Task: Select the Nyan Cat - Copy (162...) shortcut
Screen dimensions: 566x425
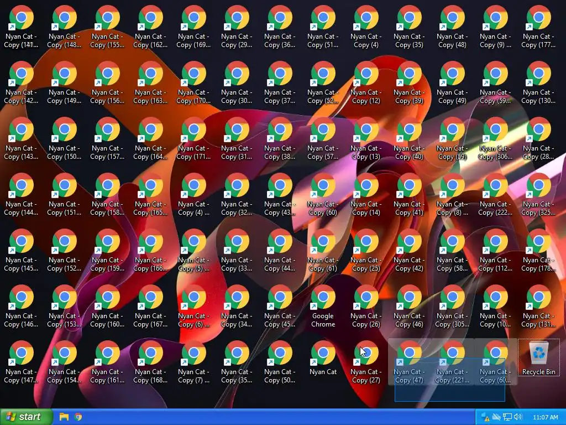Action: coord(150,27)
